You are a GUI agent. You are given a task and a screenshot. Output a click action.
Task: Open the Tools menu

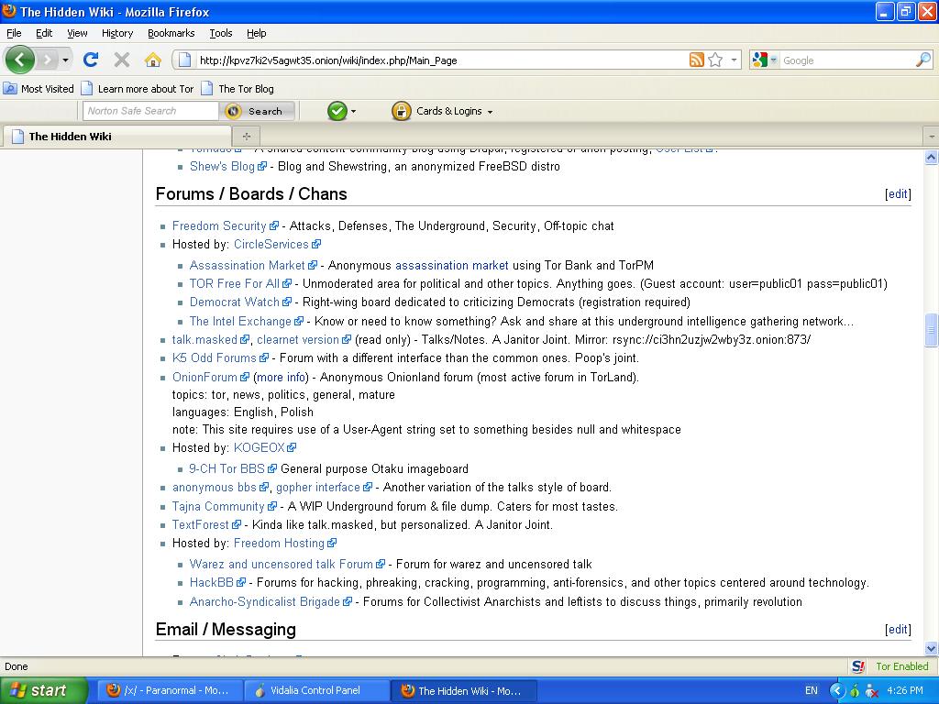point(220,33)
